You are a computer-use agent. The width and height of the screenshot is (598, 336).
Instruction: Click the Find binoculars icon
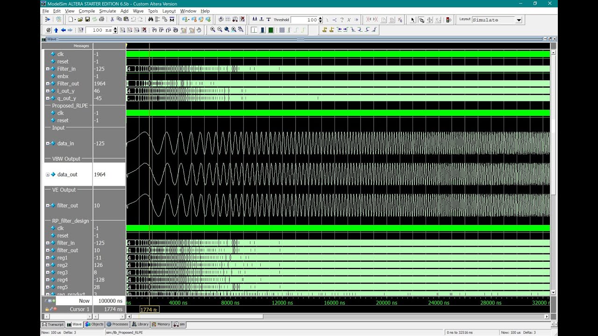150,20
